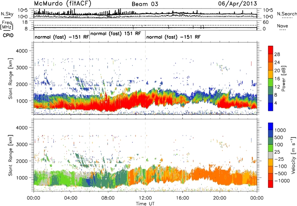Click the Freq. [MHz] axis label

[7, 25]
